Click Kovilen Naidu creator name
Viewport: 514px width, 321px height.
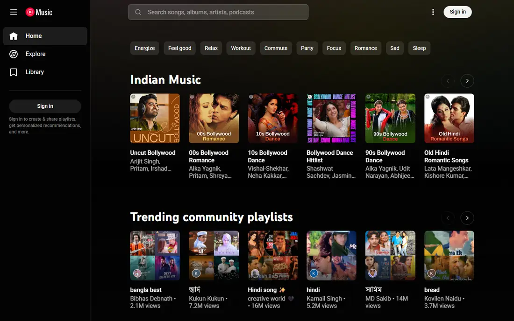click(443, 299)
